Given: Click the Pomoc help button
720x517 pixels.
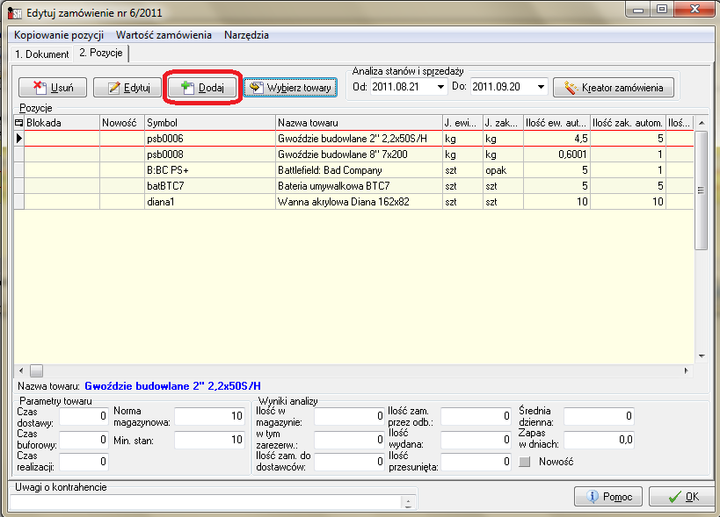Looking at the screenshot, I should tap(608, 497).
